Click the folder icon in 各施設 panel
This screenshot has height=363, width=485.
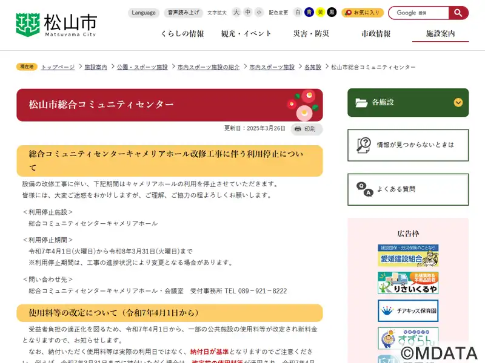[x=361, y=102]
